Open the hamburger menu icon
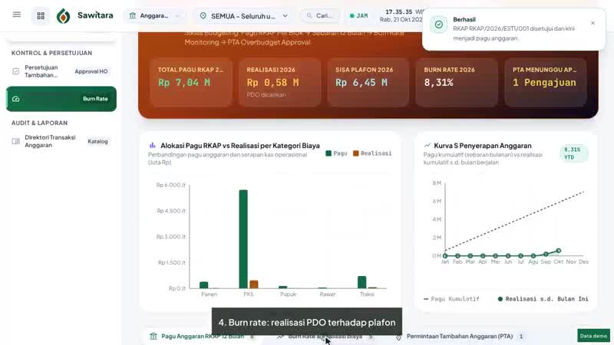Image resolution: width=614 pixels, height=345 pixels. coord(16,15)
